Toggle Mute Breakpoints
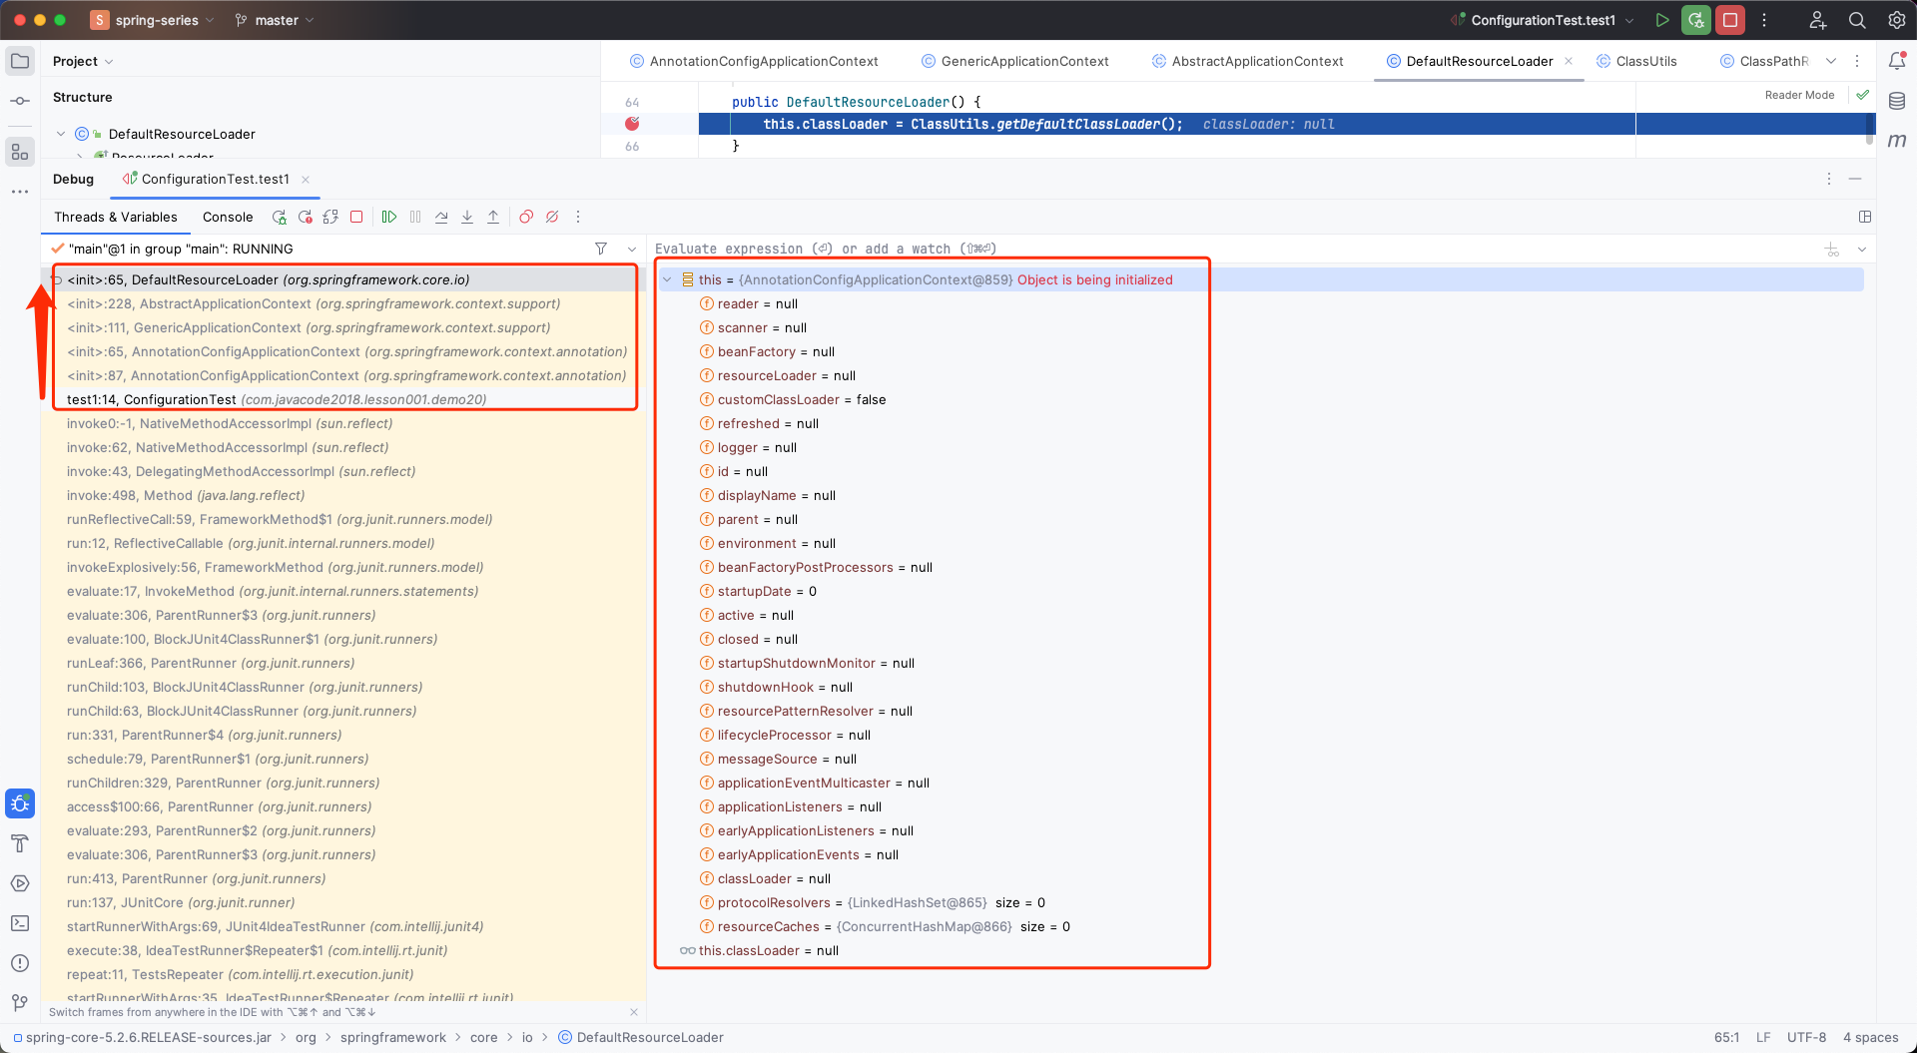Image resolution: width=1917 pixels, height=1053 pixels. pyautogui.click(x=552, y=217)
